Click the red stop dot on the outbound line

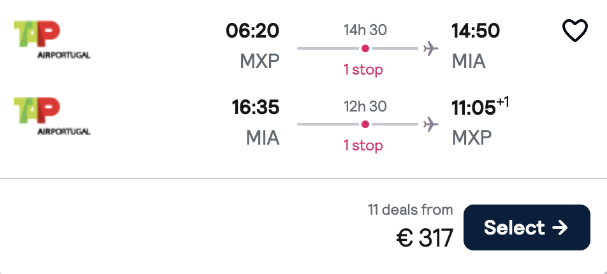click(x=365, y=48)
